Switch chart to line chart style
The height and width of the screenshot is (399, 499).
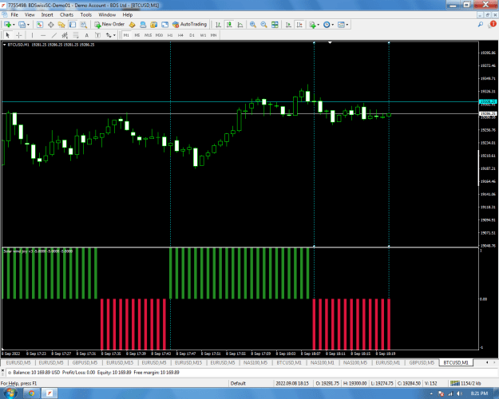coord(240,25)
